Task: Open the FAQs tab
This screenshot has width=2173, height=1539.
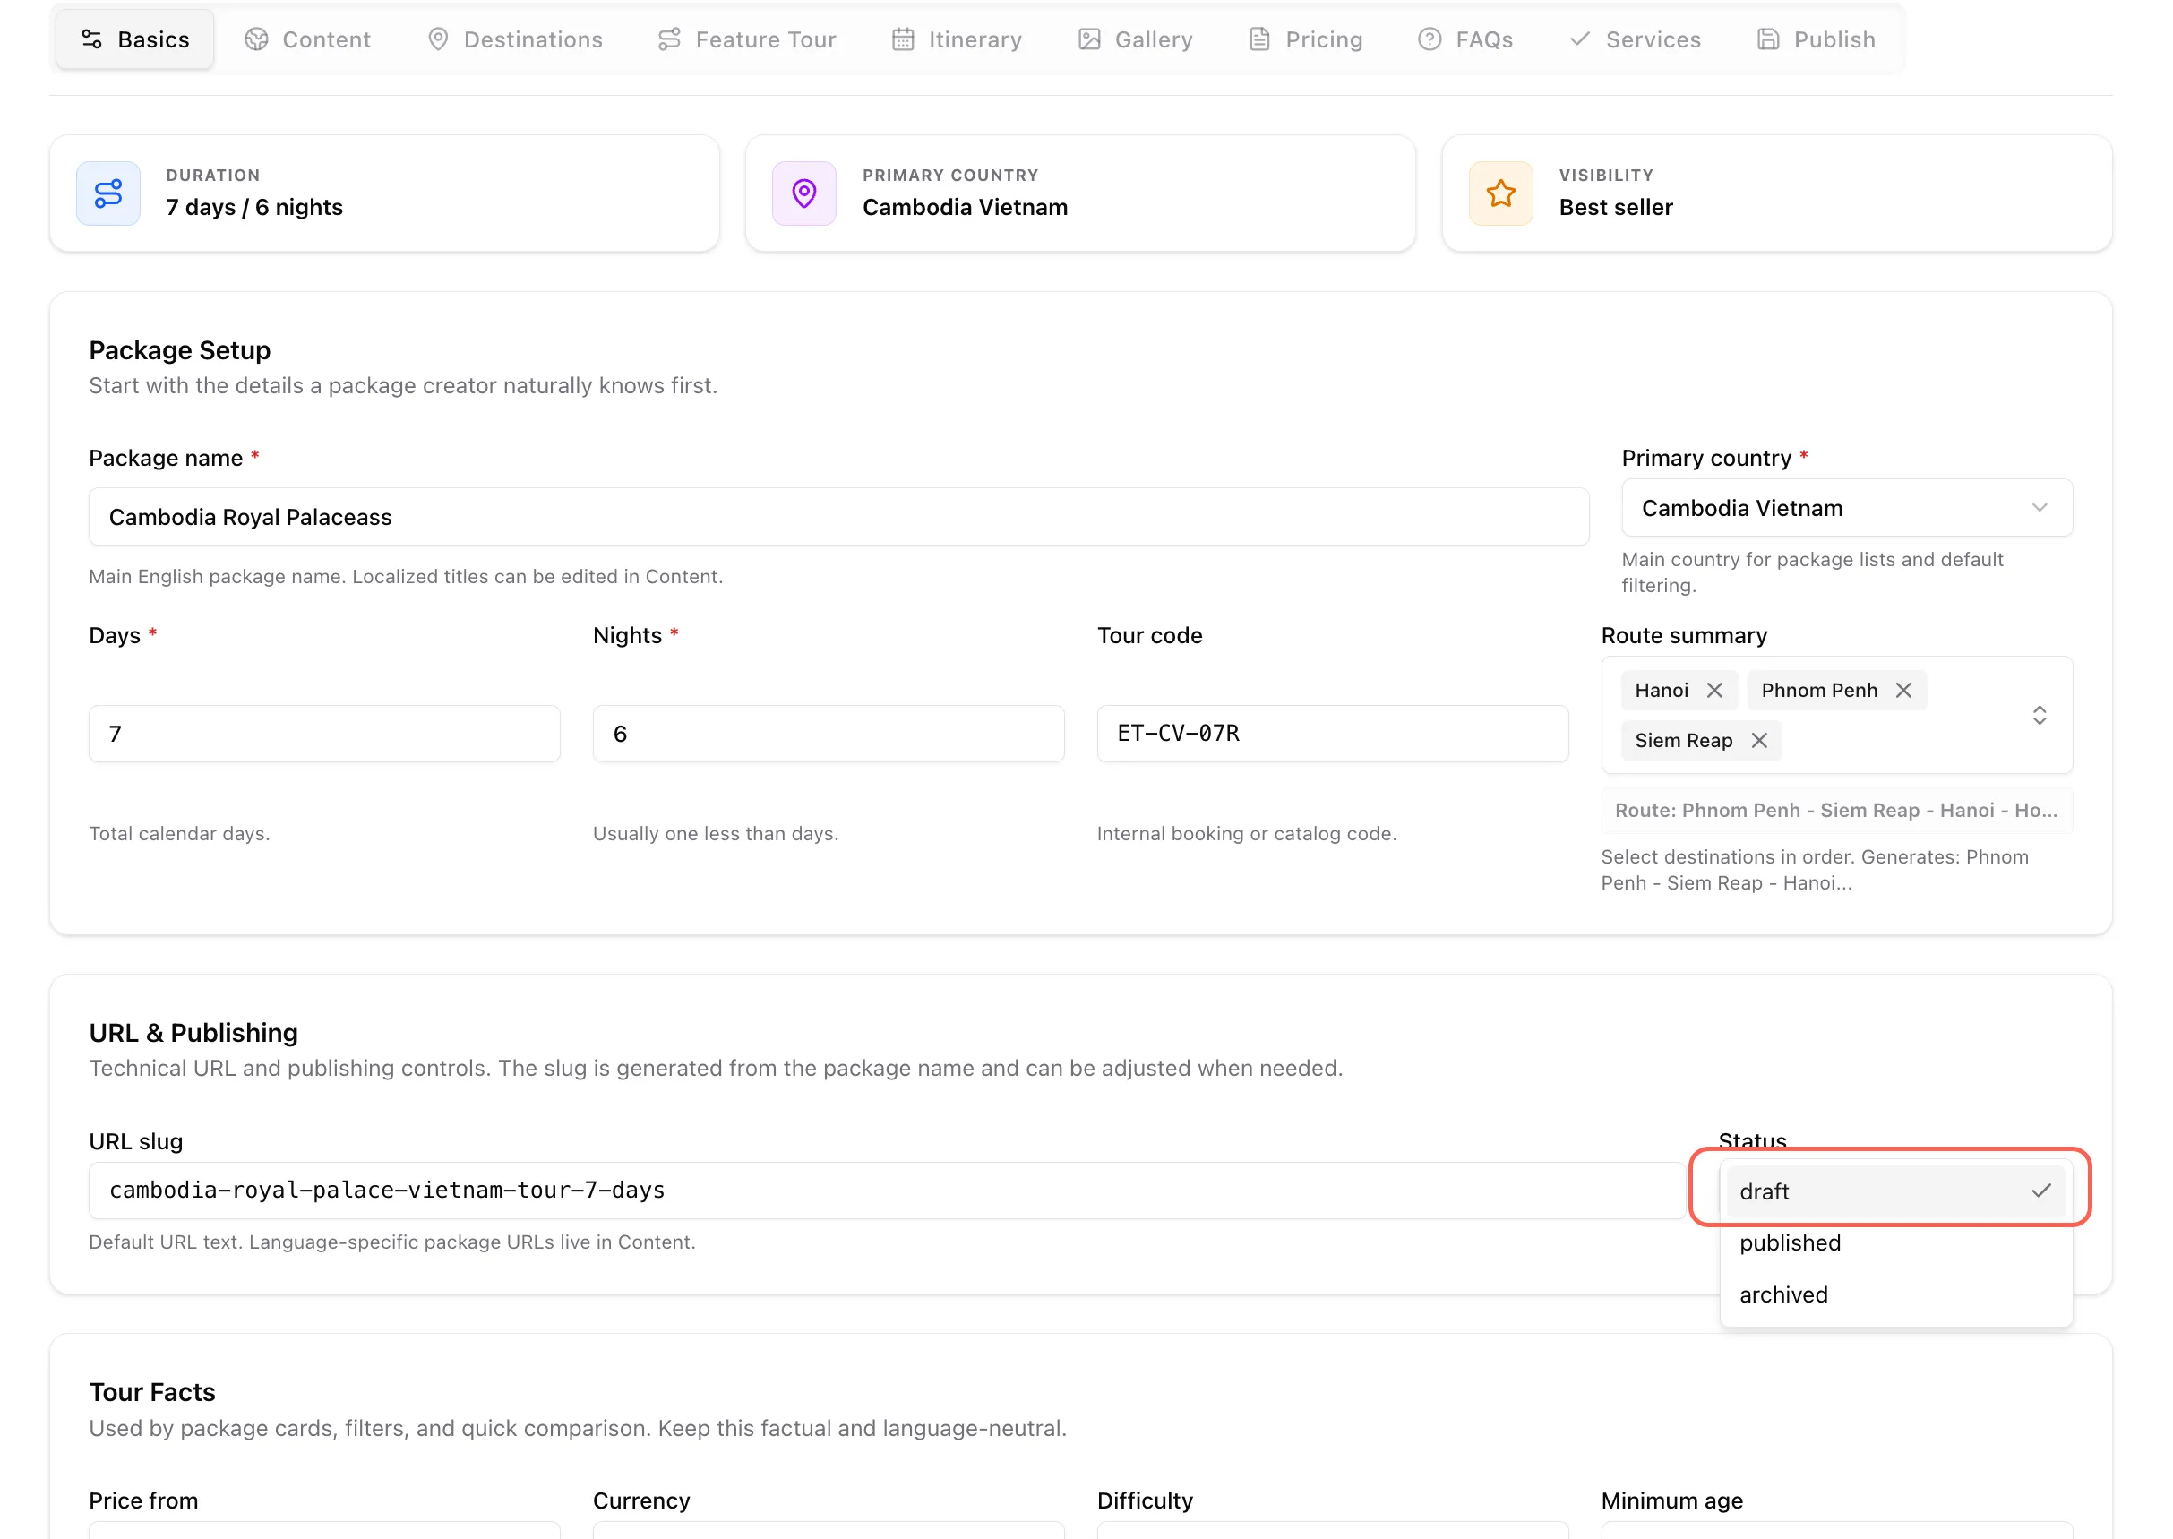Action: tap(1465, 39)
